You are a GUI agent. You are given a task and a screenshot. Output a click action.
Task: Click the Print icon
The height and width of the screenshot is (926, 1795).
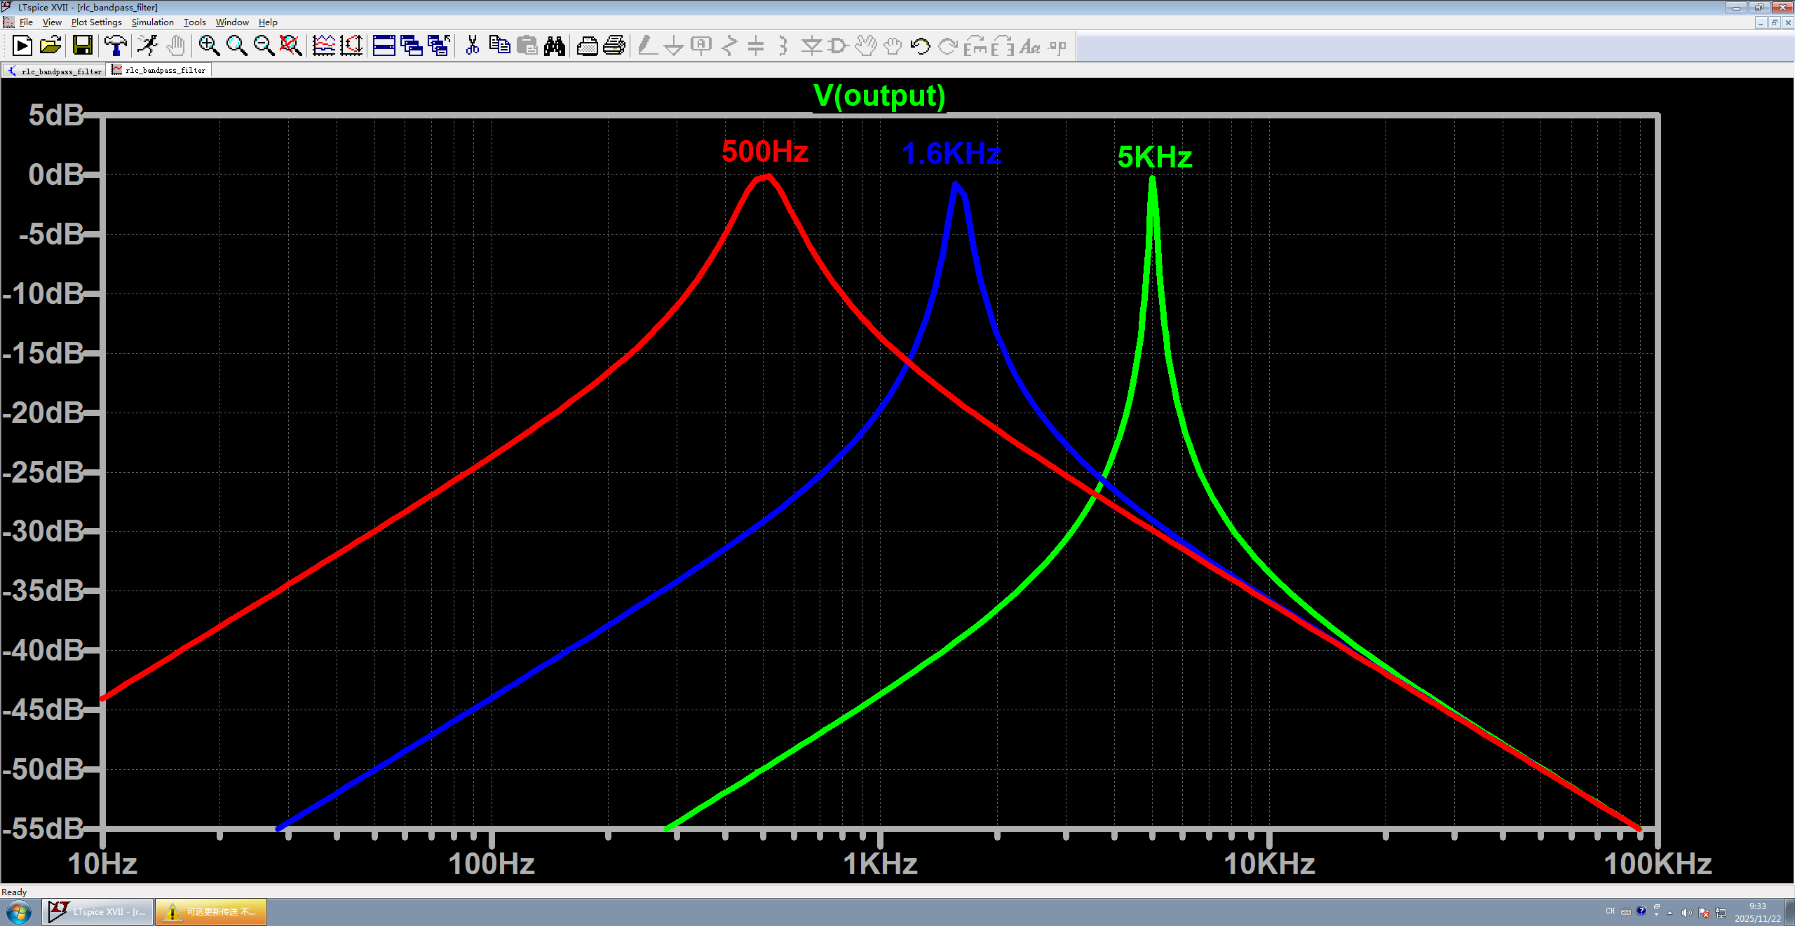coord(614,46)
